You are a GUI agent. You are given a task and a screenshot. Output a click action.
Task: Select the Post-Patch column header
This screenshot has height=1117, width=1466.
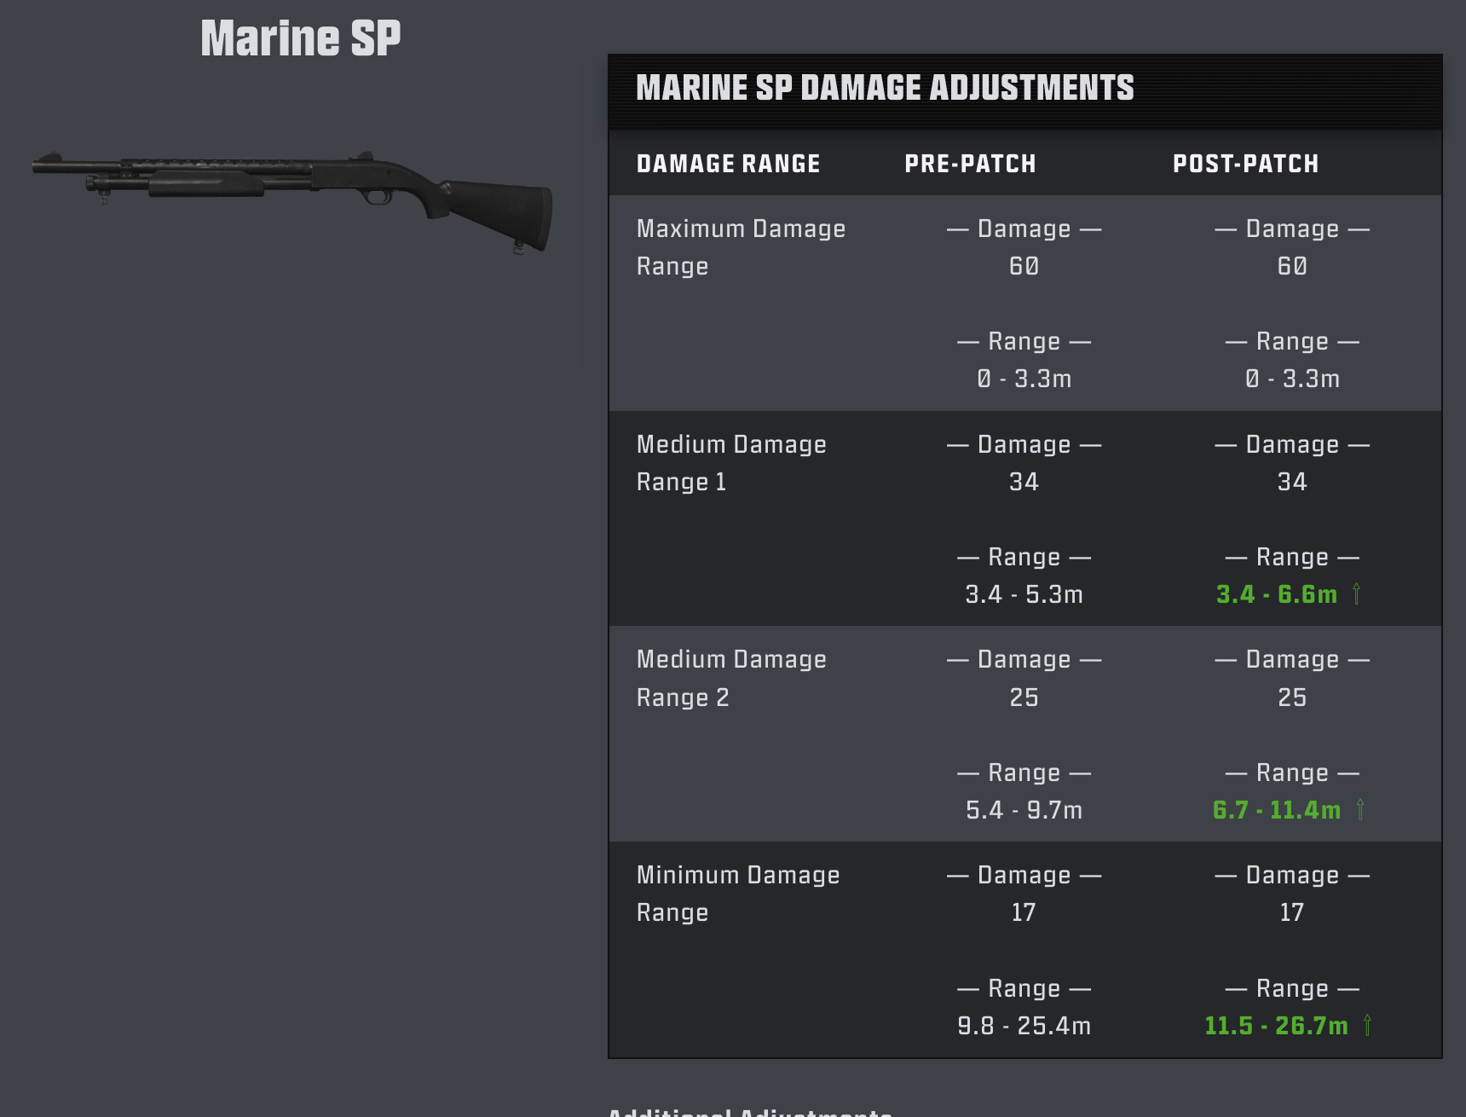pyautogui.click(x=1245, y=164)
